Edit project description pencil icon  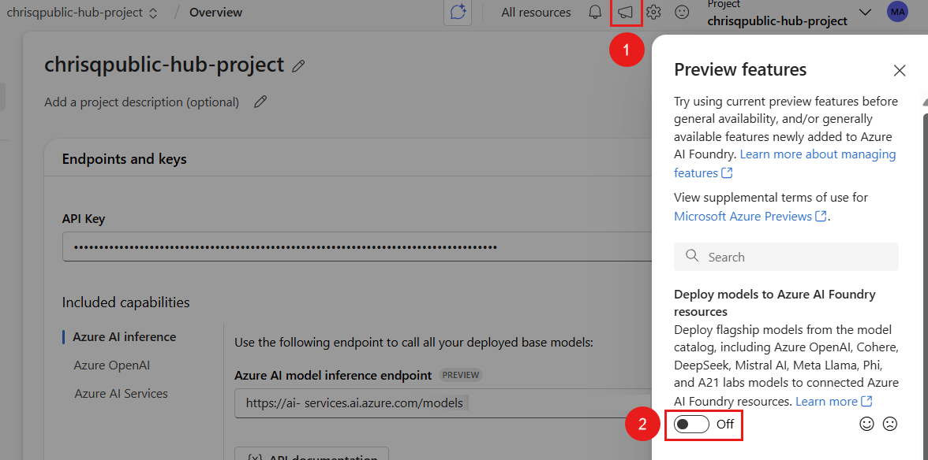click(260, 102)
